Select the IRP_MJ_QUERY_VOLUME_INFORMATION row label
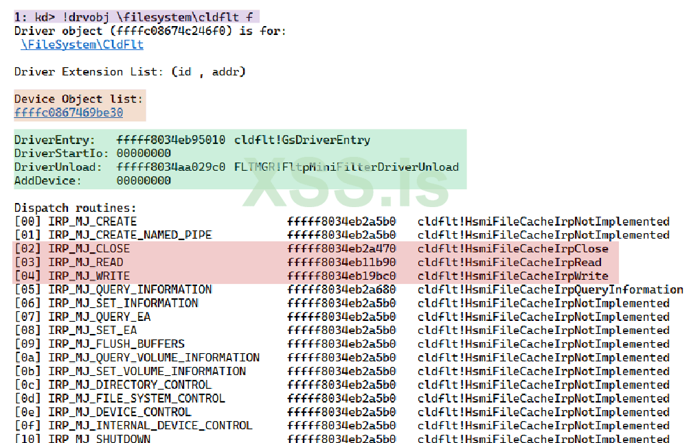The image size is (691, 443). click(x=154, y=358)
